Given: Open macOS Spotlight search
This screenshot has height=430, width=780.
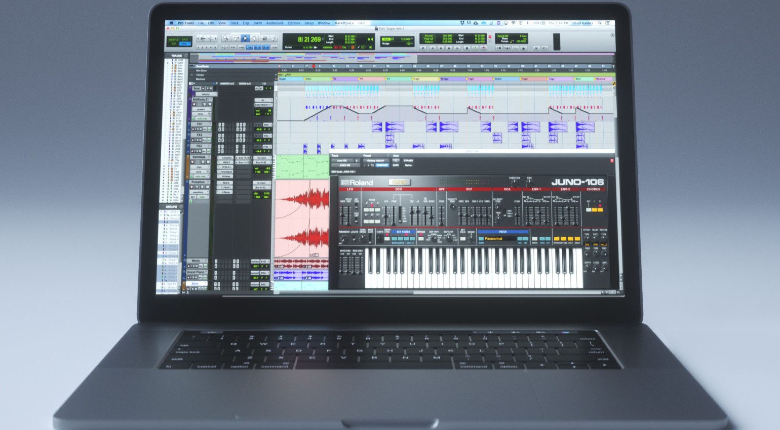Looking at the screenshot, I should pos(600,23).
